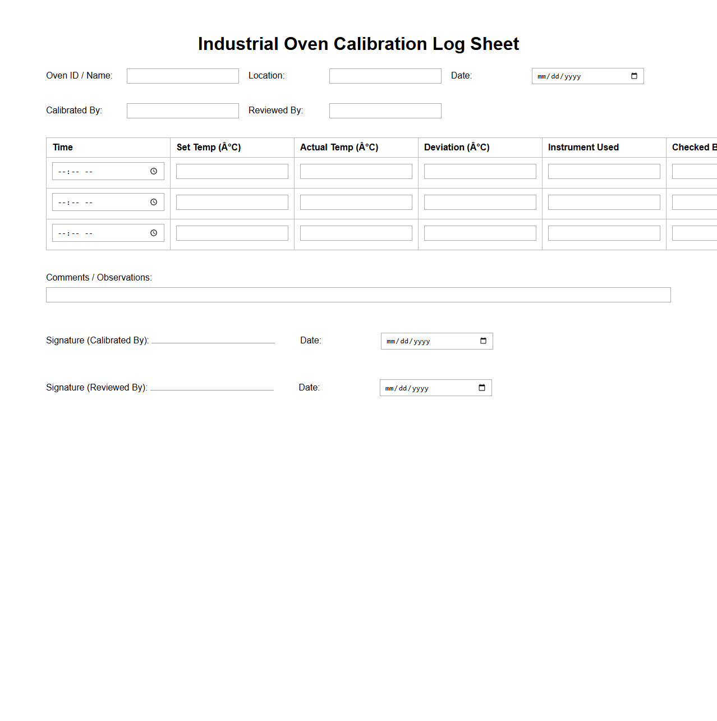717x721 pixels.
Task: Open the clock picker in the first Time row
Action: (153, 171)
